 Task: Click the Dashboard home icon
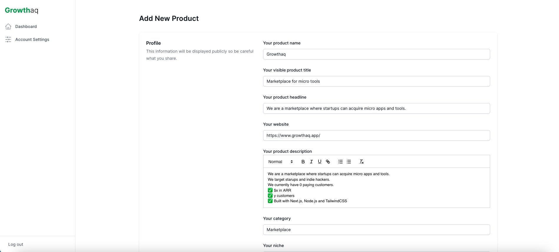point(8,26)
